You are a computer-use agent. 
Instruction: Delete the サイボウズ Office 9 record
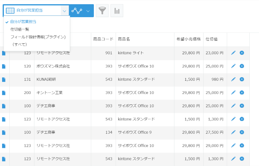pos(242,132)
